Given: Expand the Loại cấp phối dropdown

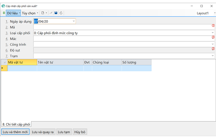Looking at the screenshot, I should point(213,33).
